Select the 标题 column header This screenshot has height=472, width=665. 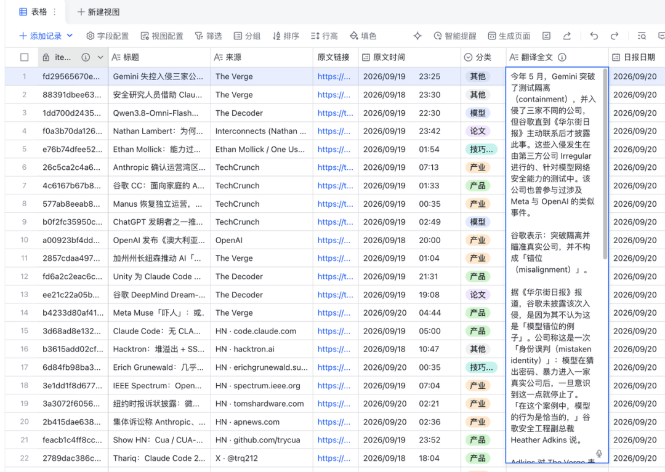point(159,57)
